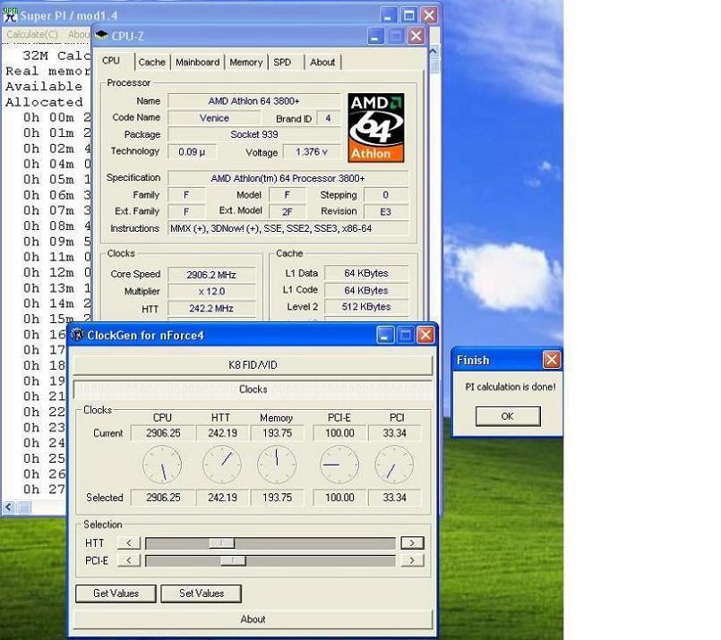Minimize the ClockGen window

pyautogui.click(x=385, y=335)
